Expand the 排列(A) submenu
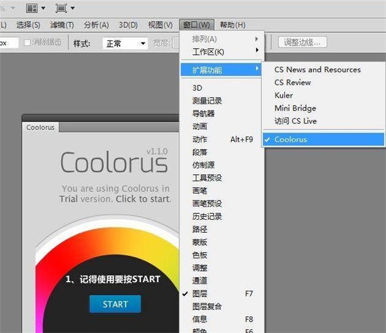The height and width of the screenshot is (333, 386). pyautogui.click(x=223, y=39)
